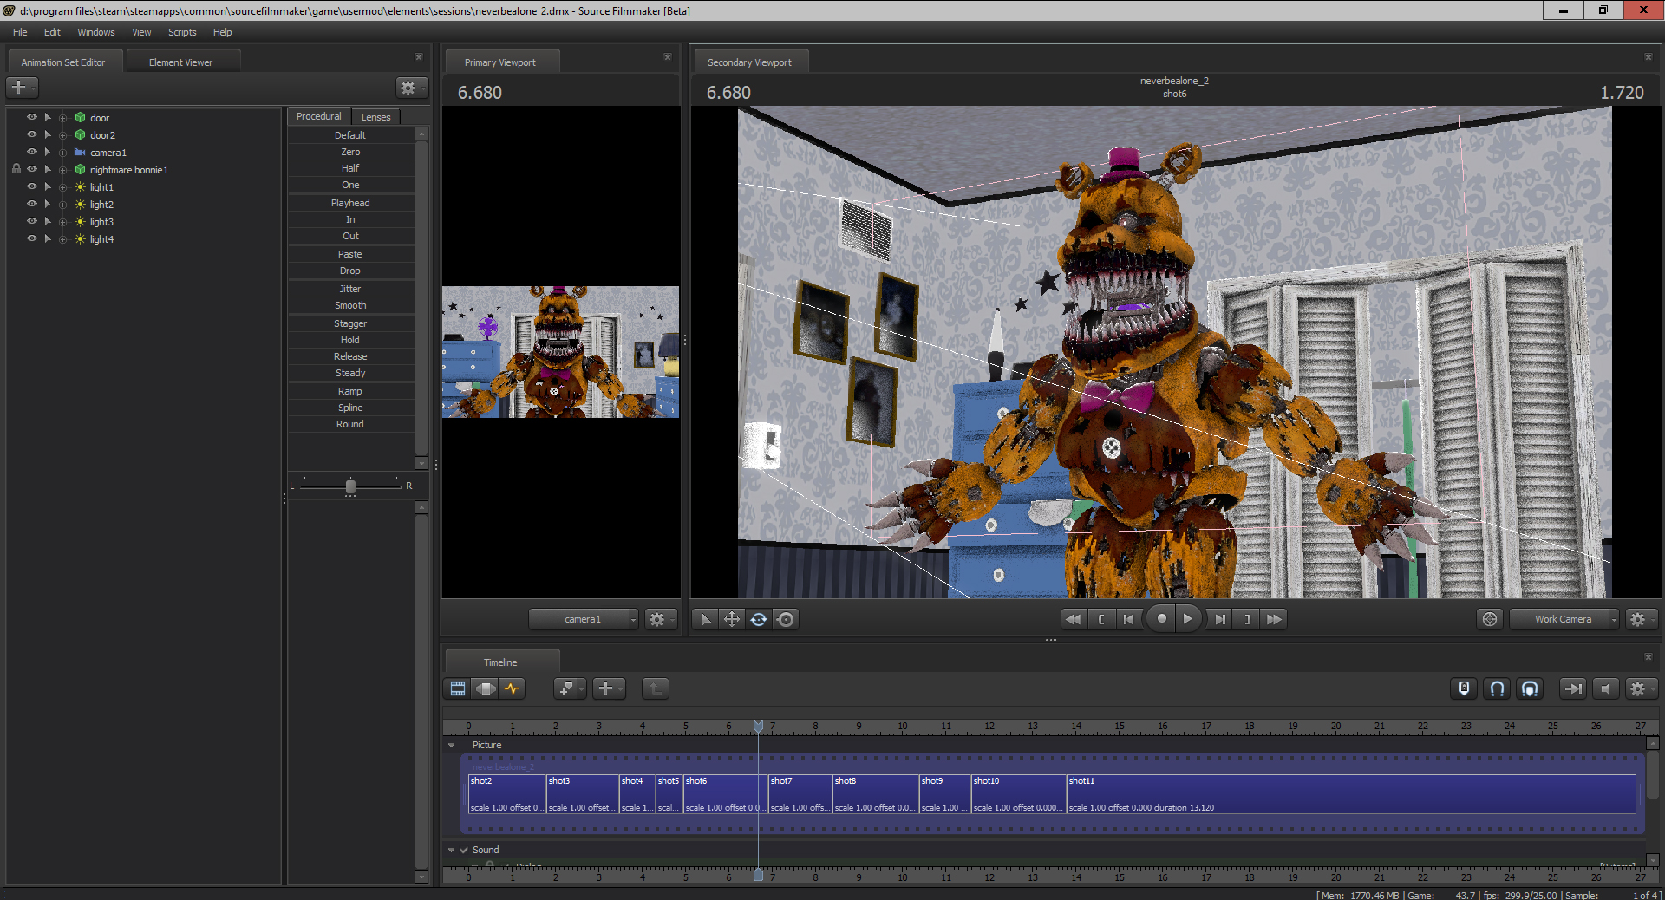Click the timeline up level arrow button
Screen dimensions: 1665x900
tap(656, 688)
